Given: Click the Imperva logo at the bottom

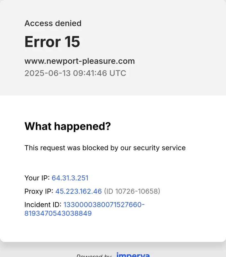Looking at the screenshot, I should tap(133, 255).
